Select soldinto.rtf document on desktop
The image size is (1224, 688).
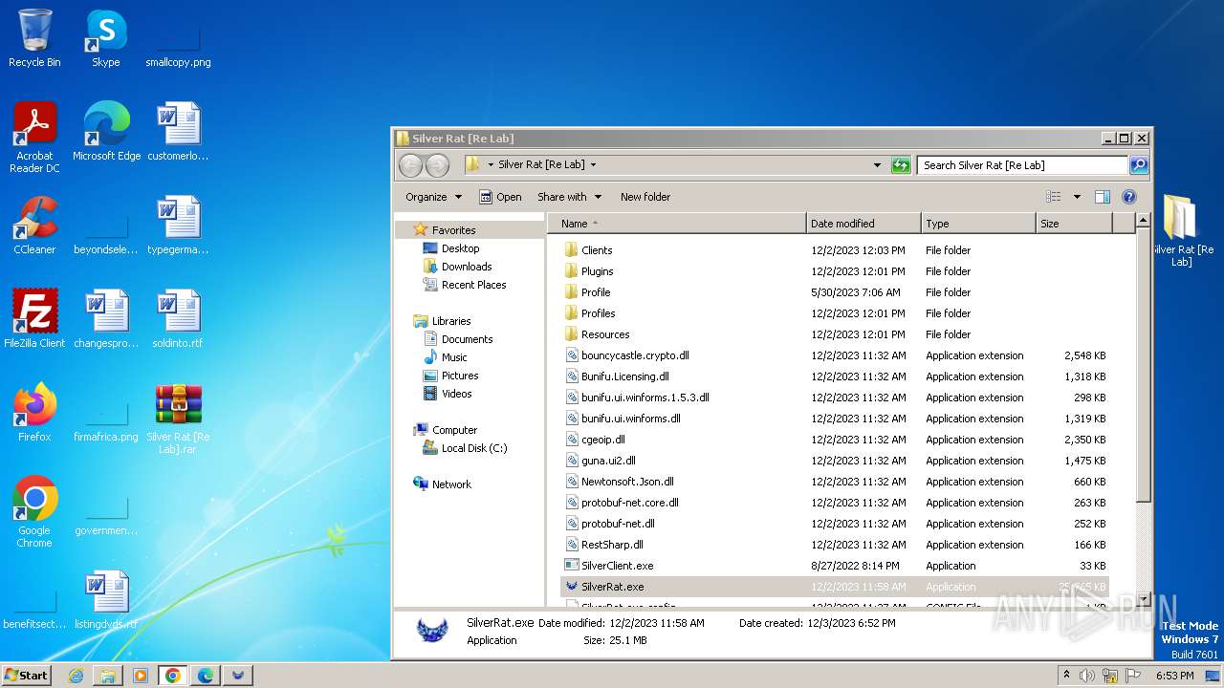tap(178, 319)
